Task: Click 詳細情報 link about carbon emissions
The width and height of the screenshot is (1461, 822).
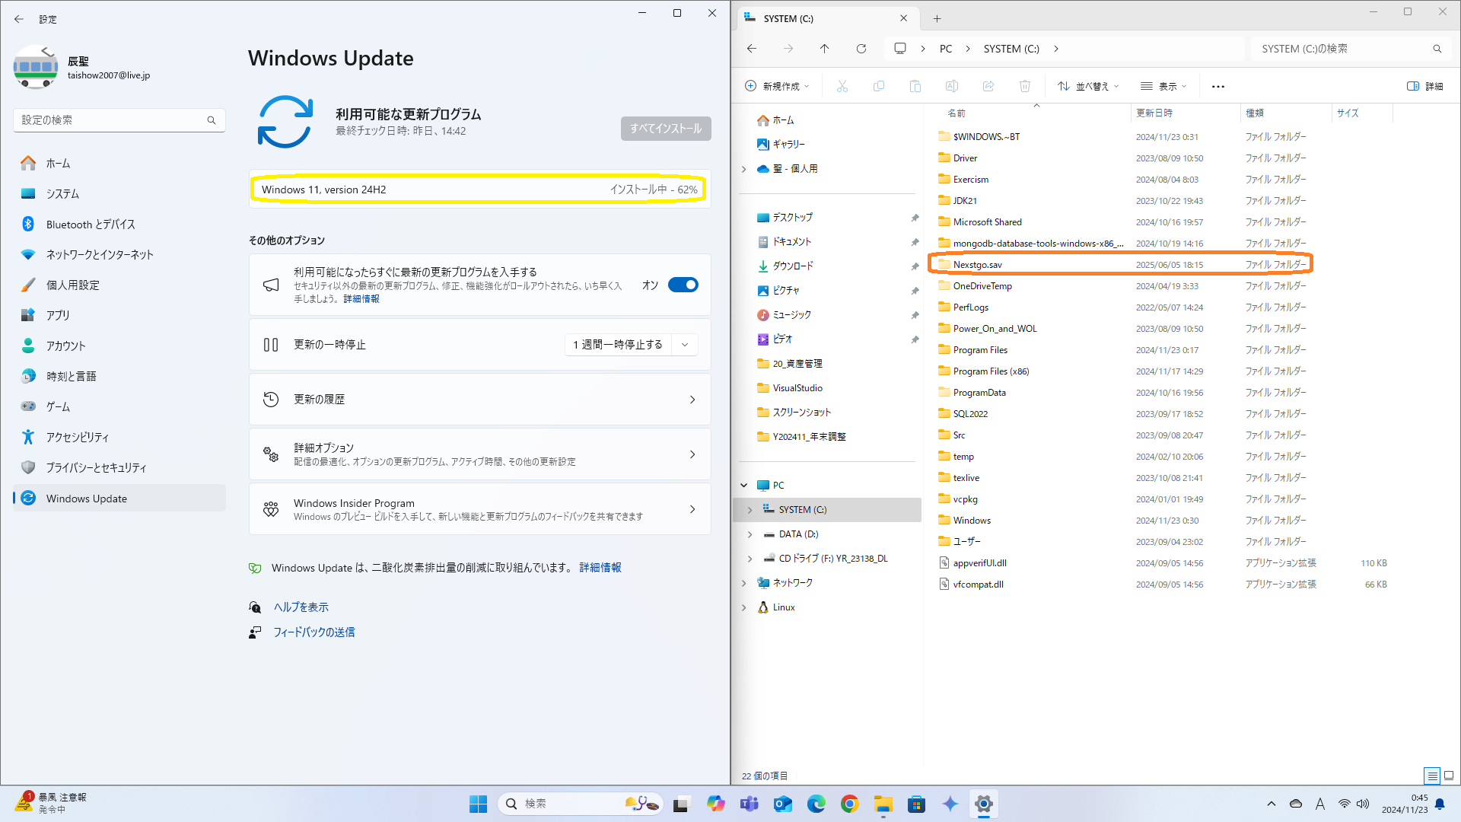Action: (600, 568)
